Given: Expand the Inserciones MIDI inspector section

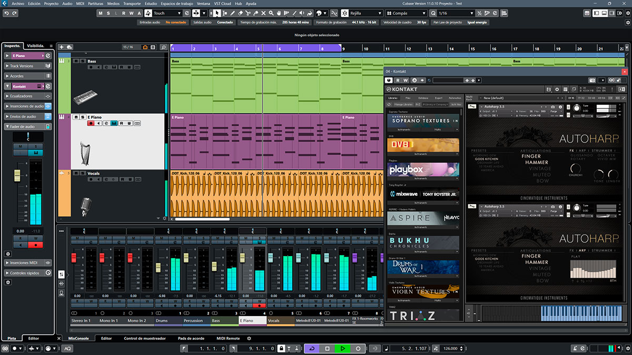Looking at the screenshot, I should click(27, 262).
